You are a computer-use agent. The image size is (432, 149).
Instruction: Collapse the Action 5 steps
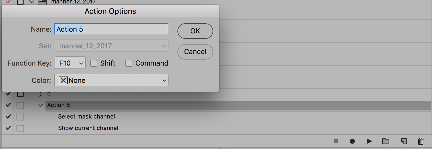[41, 105]
